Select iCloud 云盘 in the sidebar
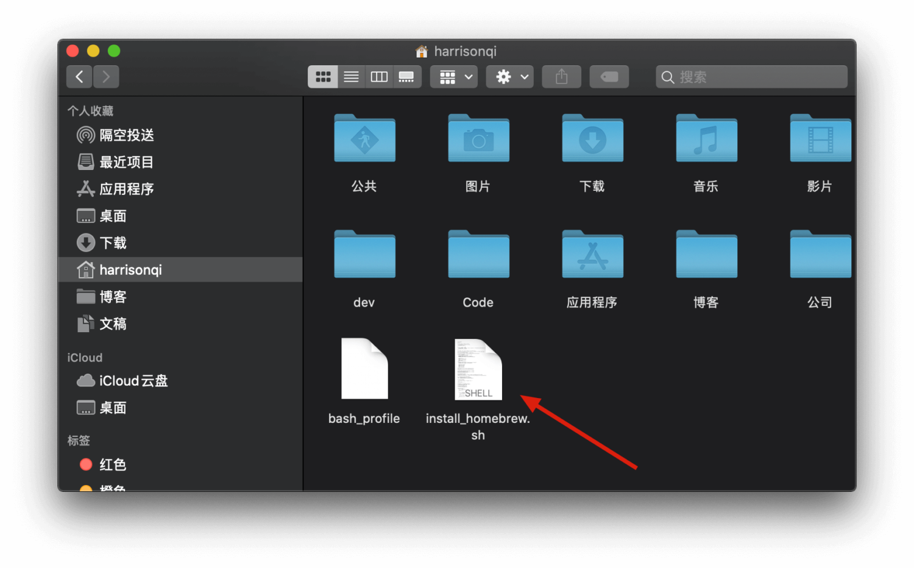Viewport: 914px width, 568px height. click(x=133, y=381)
